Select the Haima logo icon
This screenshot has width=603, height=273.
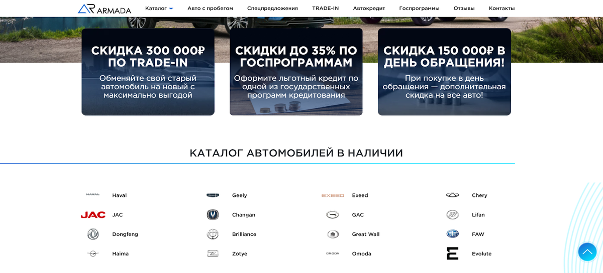pos(92,254)
